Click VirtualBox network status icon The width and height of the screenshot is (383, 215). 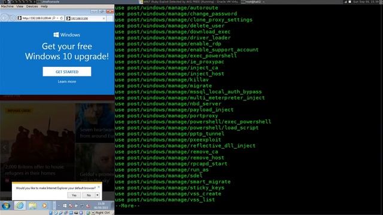(66, 213)
